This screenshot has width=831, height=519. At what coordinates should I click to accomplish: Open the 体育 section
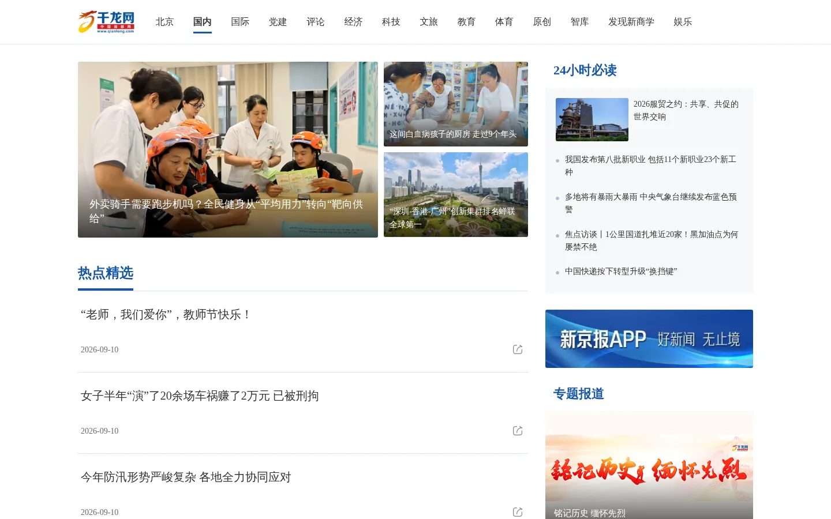[x=504, y=22]
